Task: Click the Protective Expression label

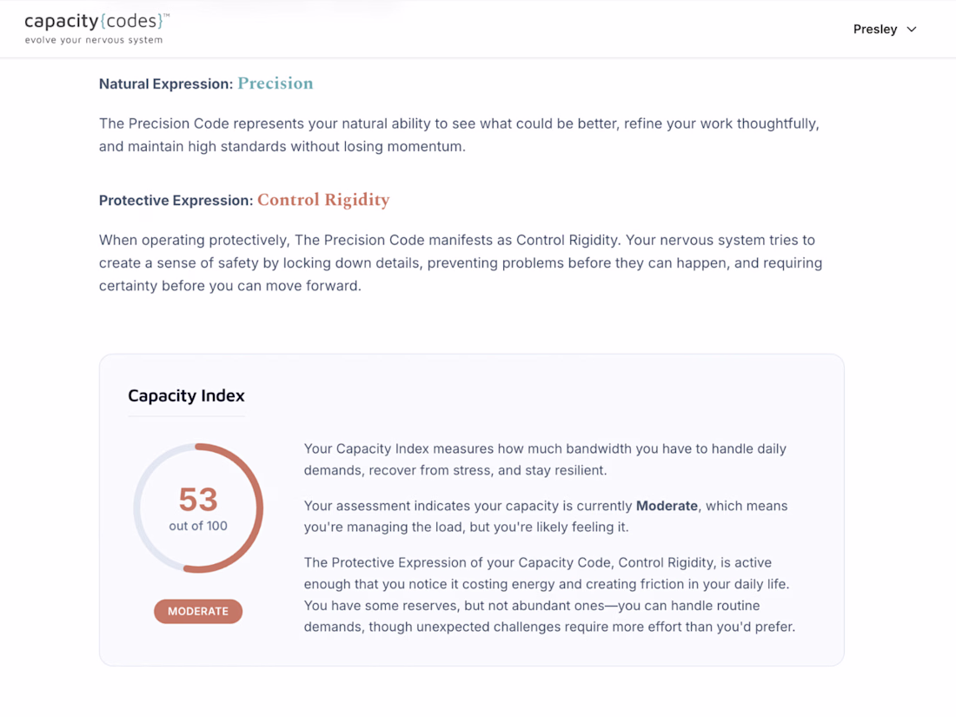Action: 176,201
